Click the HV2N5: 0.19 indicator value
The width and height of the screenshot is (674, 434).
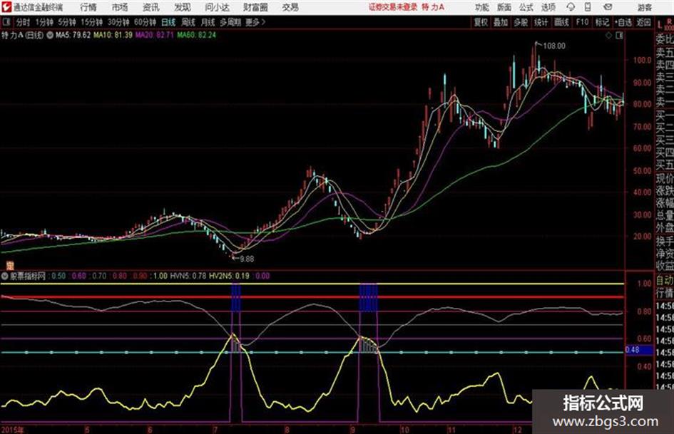click(x=229, y=276)
